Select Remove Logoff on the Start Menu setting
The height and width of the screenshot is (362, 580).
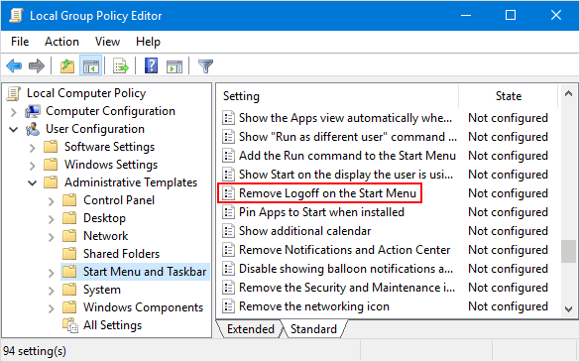(x=327, y=193)
